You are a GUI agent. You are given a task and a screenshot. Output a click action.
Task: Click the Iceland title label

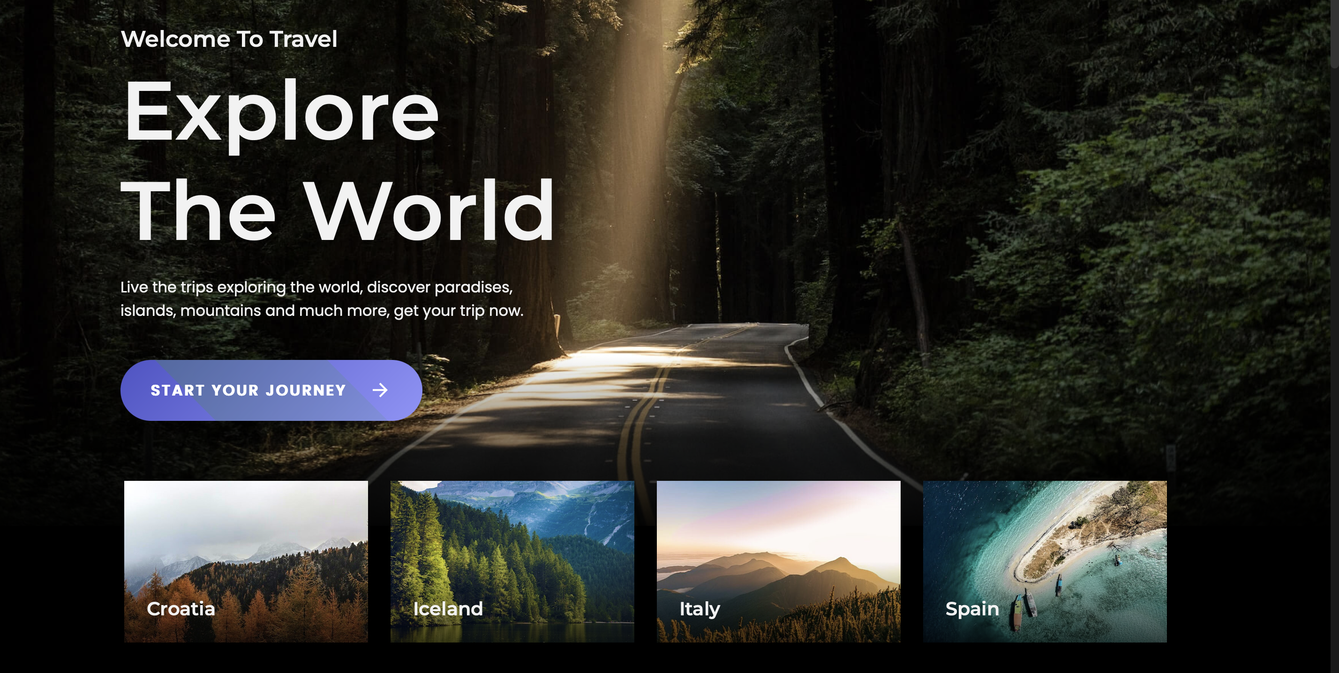pyautogui.click(x=448, y=608)
